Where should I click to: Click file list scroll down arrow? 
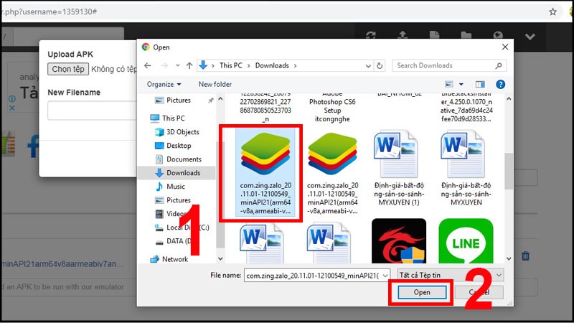pyautogui.click(x=509, y=258)
